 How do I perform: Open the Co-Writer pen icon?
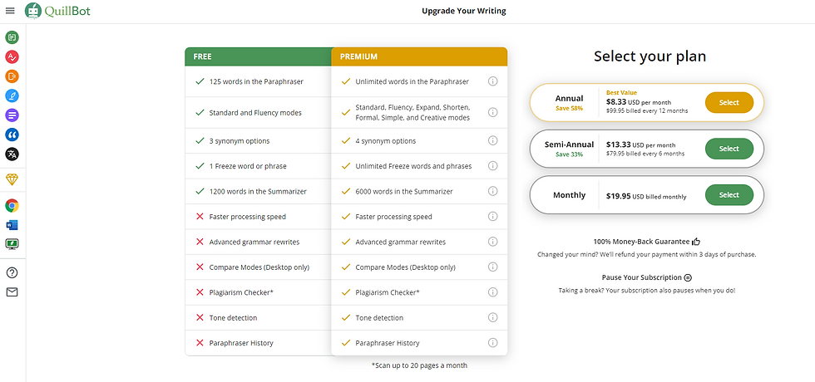point(12,96)
